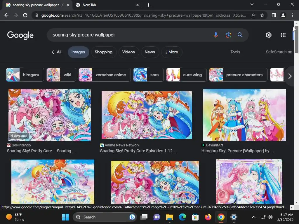Viewport: 299px width, 224px height.
Task: Open the tab search dropdown arrow
Action: pyautogui.click(x=252, y=4)
